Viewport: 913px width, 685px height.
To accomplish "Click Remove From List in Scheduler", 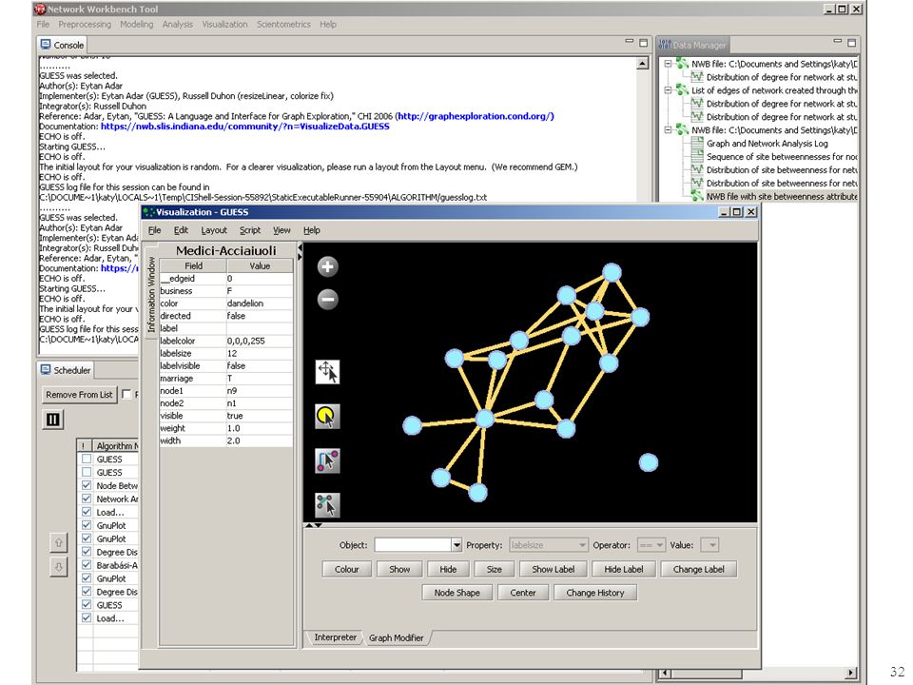I will click(x=79, y=394).
